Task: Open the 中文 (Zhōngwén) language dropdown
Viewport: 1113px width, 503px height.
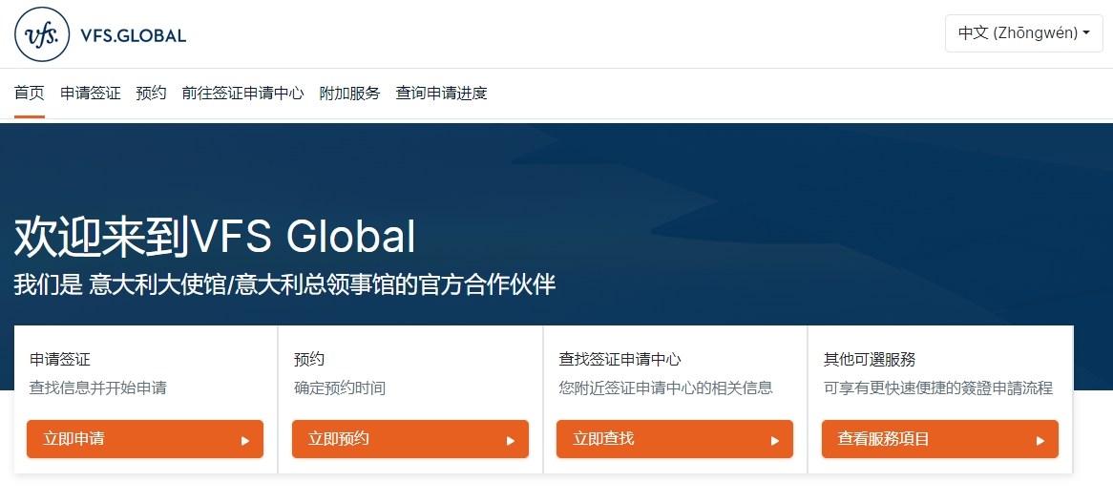Action: pos(1023,33)
